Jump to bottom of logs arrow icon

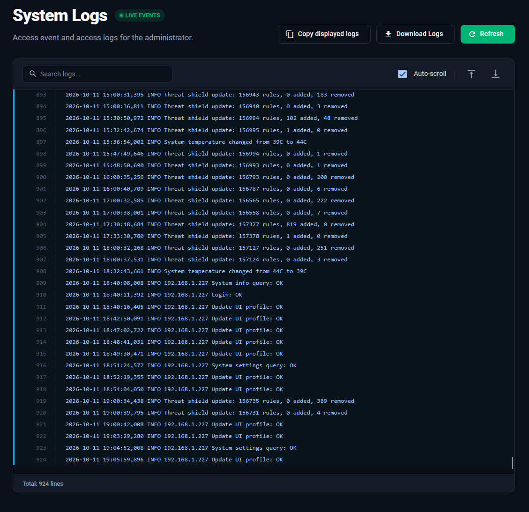[495, 74]
